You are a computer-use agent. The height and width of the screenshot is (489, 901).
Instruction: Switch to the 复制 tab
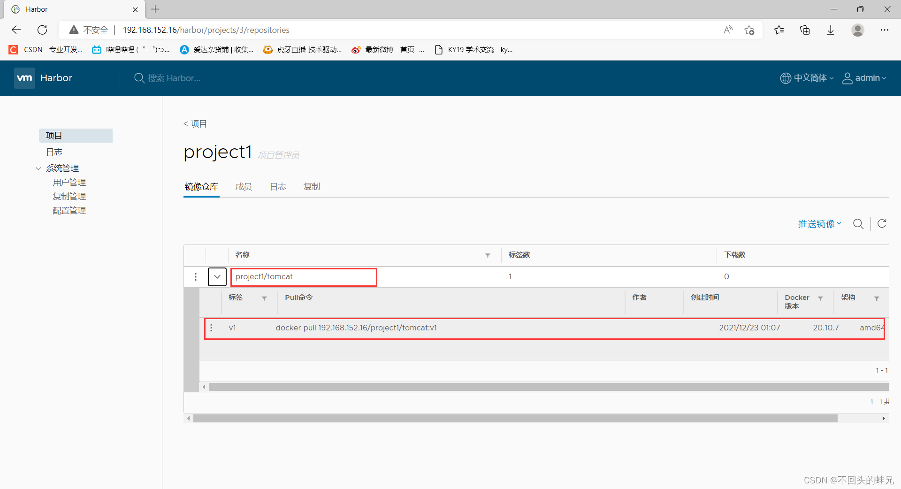[x=311, y=186]
